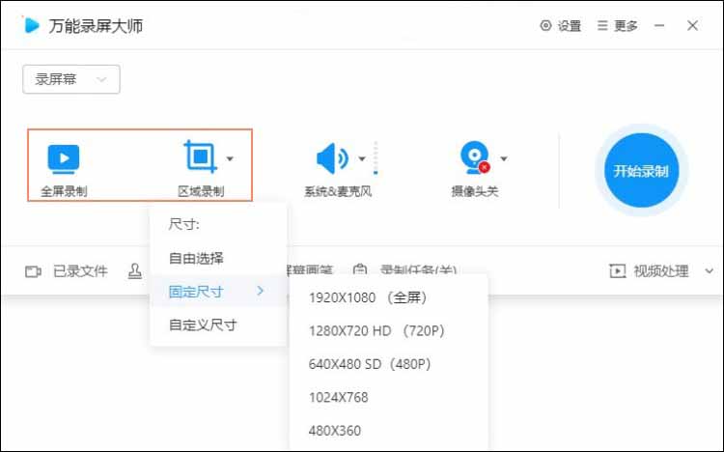Viewport: 724px width, 452px height.
Task: Choose 自定义尺寸 menu entry
Action: tap(203, 325)
